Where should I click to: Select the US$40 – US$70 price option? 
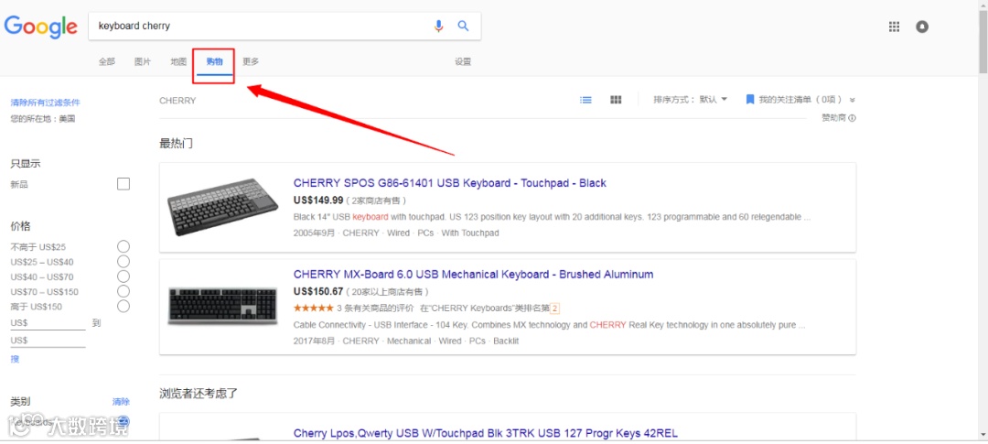[x=123, y=276]
